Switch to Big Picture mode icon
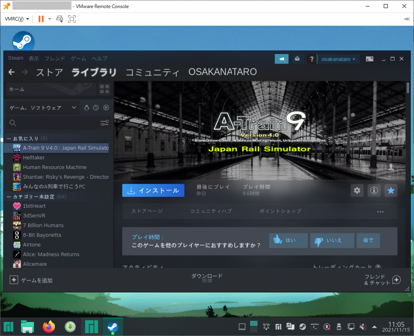414x336 pixels. click(370, 59)
